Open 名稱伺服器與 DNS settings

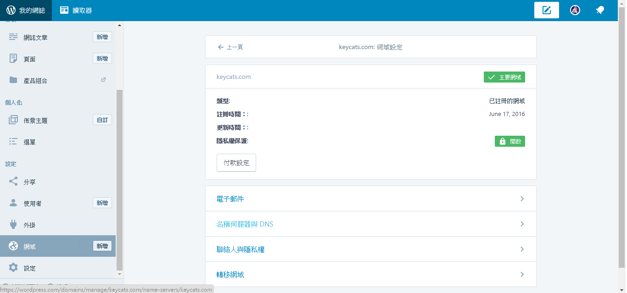[x=371, y=224]
